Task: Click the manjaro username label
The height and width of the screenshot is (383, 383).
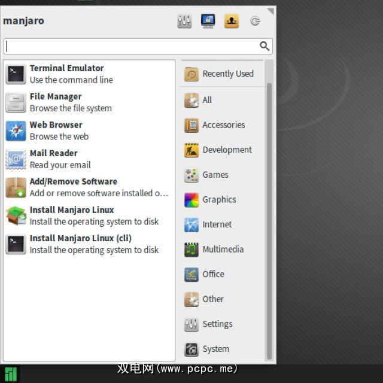Action: (x=23, y=21)
